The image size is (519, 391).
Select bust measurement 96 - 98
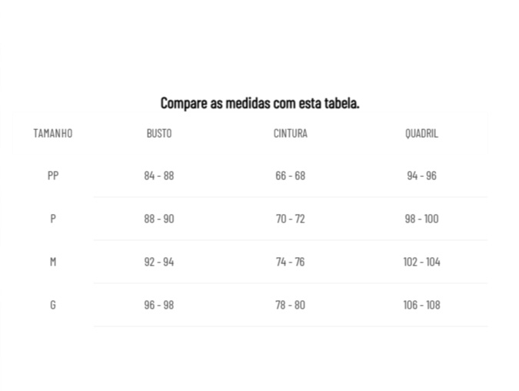(x=159, y=305)
